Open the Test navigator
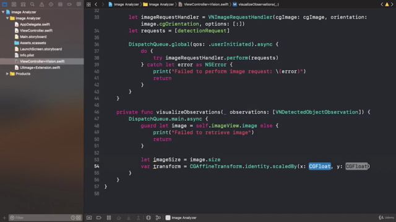396x222 pixels. click(x=51, y=4)
